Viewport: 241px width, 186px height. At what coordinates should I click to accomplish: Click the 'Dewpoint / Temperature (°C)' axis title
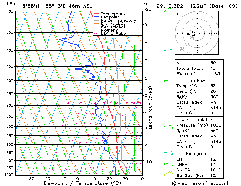pos(82,183)
